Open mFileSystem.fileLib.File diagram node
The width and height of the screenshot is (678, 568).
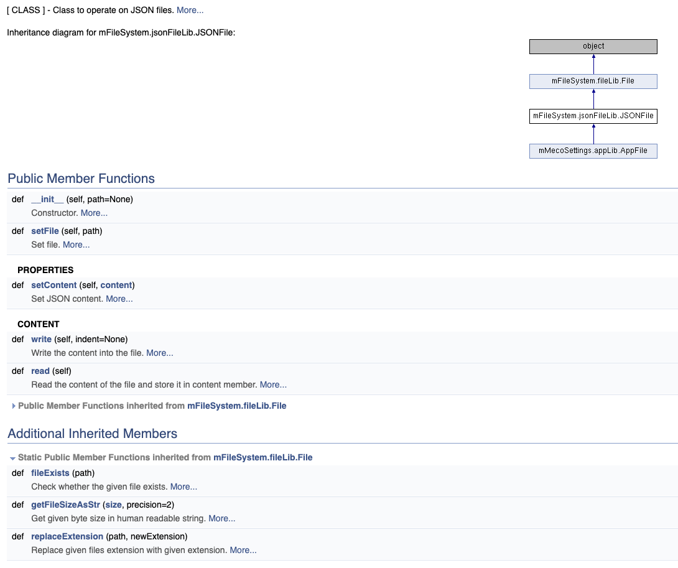click(x=593, y=81)
